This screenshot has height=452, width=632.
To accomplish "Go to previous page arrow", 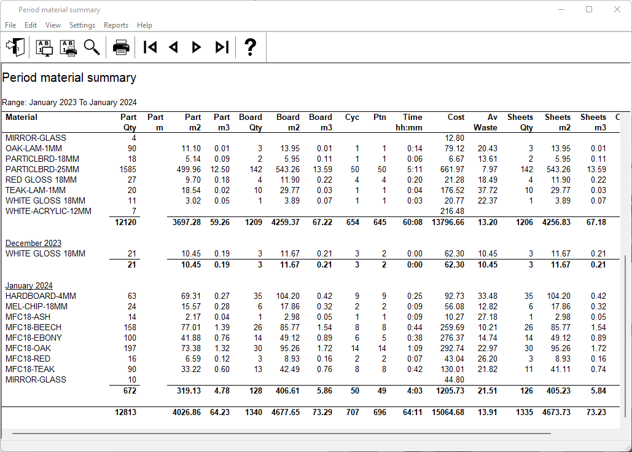I will 174,47.
